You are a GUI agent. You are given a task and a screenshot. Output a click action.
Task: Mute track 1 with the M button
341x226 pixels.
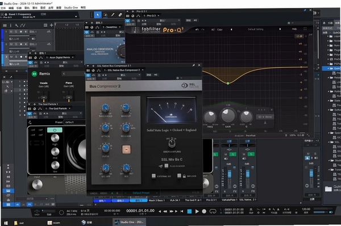[11, 31]
